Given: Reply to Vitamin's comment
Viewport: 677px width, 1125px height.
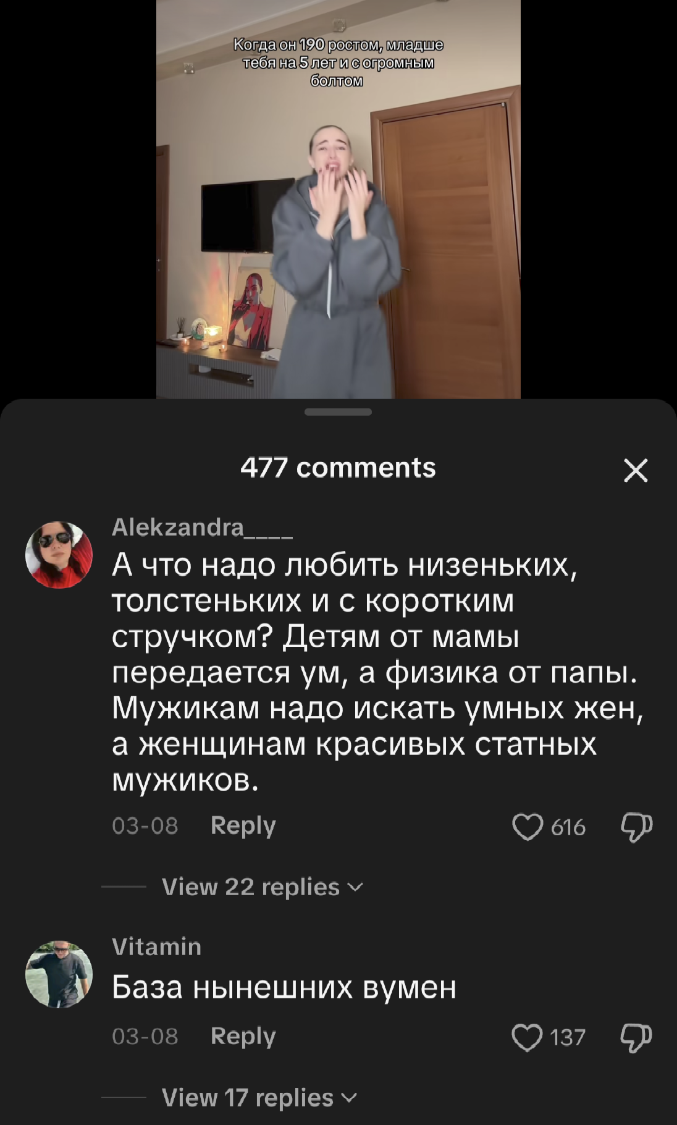Looking at the screenshot, I should (243, 1037).
